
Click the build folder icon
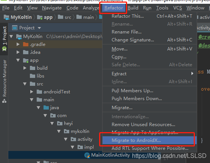tap(33, 68)
